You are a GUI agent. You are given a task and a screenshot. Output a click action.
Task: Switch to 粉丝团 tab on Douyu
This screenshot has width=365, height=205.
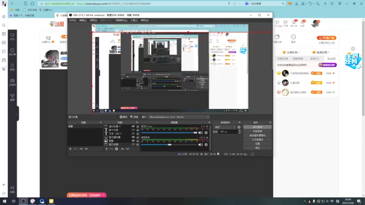point(331,59)
